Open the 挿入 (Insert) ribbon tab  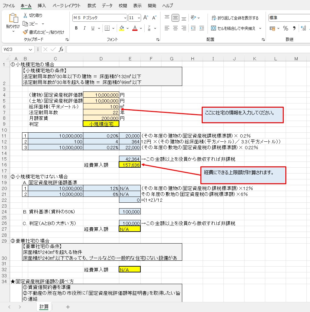coord(42,6)
